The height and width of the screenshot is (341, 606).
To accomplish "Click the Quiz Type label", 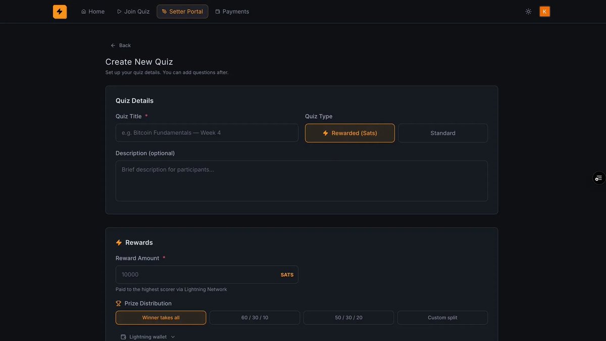I will (x=319, y=117).
